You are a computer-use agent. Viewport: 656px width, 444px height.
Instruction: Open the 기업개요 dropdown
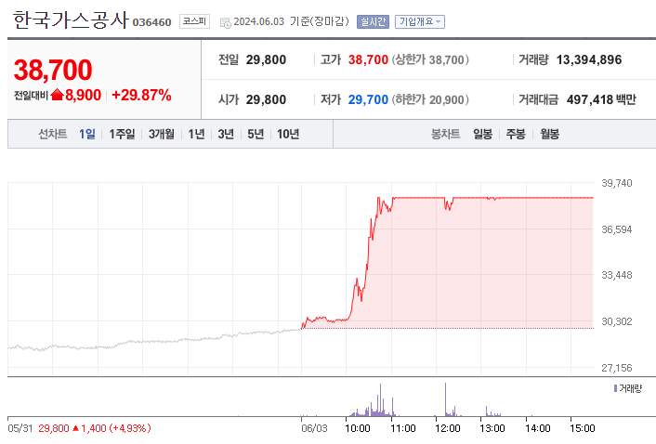pyautogui.click(x=420, y=21)
